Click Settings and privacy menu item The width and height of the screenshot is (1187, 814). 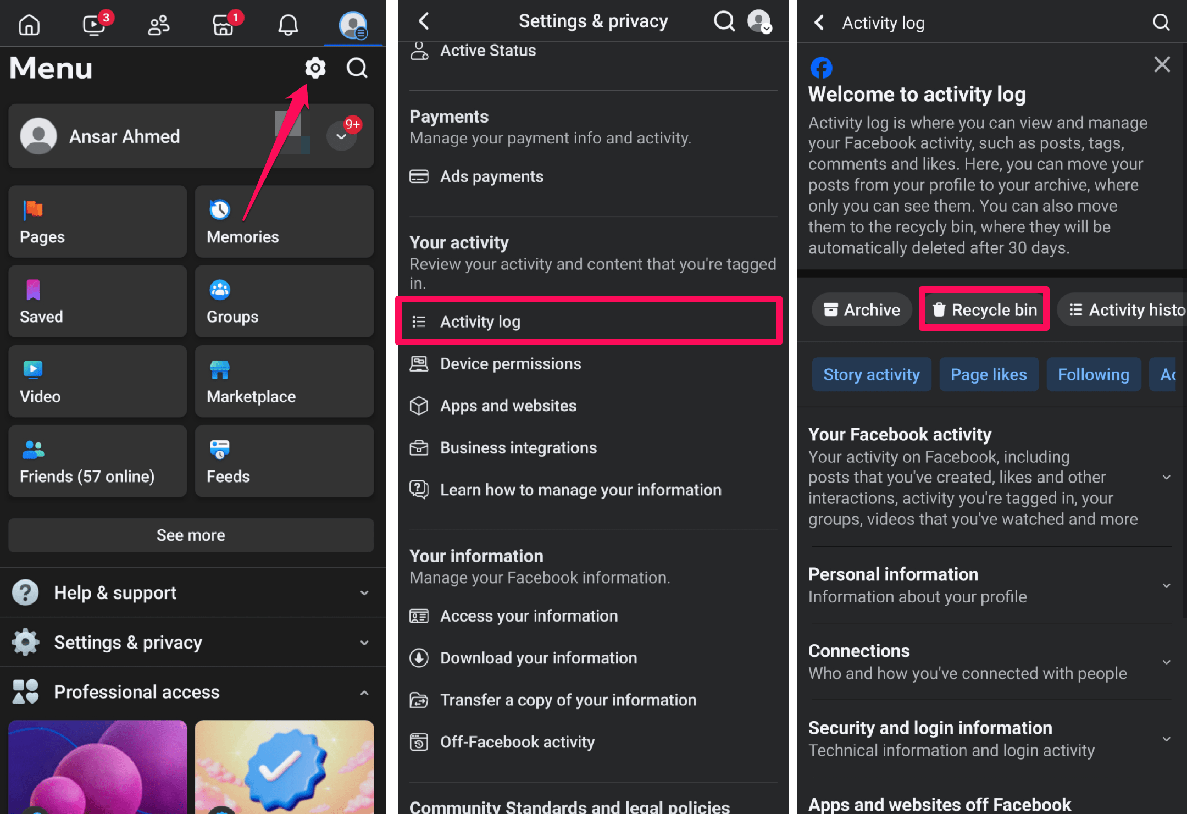click(x=190, y=641)
